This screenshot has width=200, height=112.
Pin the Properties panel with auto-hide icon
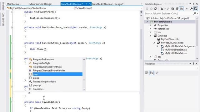pyautogui.click(x=193, y=63)
